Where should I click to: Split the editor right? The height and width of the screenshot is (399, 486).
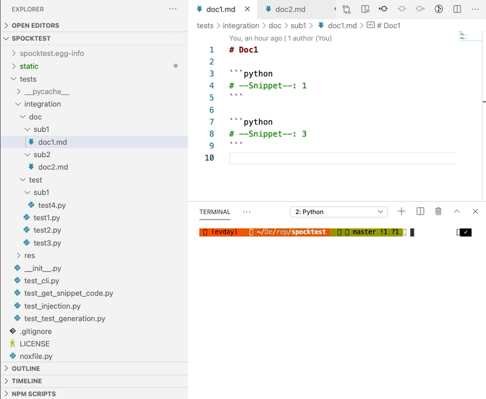pyautogui.click(x=457, y=9)
